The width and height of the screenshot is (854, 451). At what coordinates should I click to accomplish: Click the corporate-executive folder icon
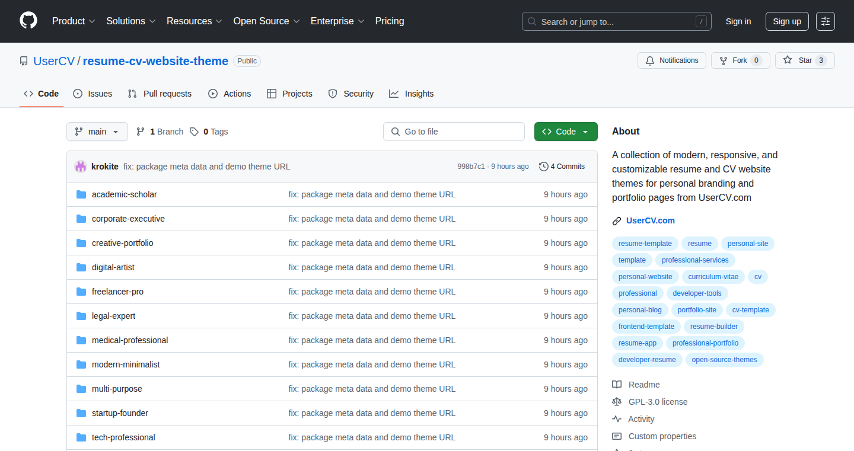tap(81, 219)
